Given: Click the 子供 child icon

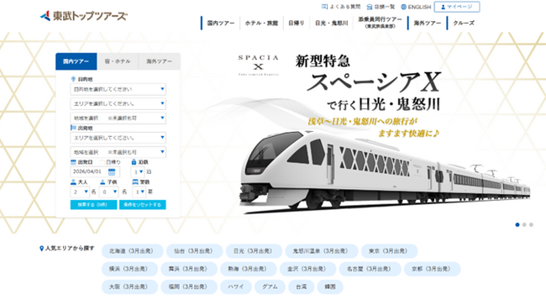Looking at the screenshot, I should coord(102,182).
